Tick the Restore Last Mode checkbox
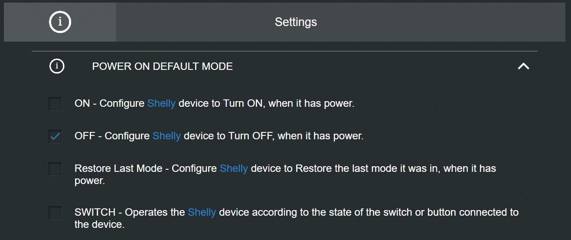Image resolution: width=571 pixels, height=240 pixels. (x=55, y=169)
